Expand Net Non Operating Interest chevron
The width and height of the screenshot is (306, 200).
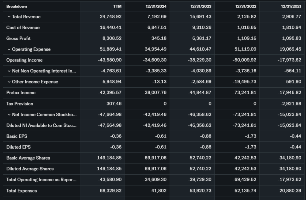click(x=9, y=71)
